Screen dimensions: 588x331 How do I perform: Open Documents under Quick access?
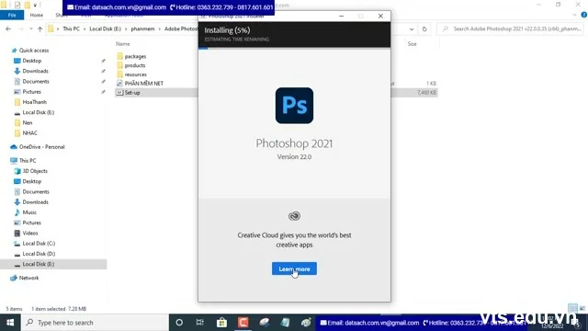click(x=36, y=82)
